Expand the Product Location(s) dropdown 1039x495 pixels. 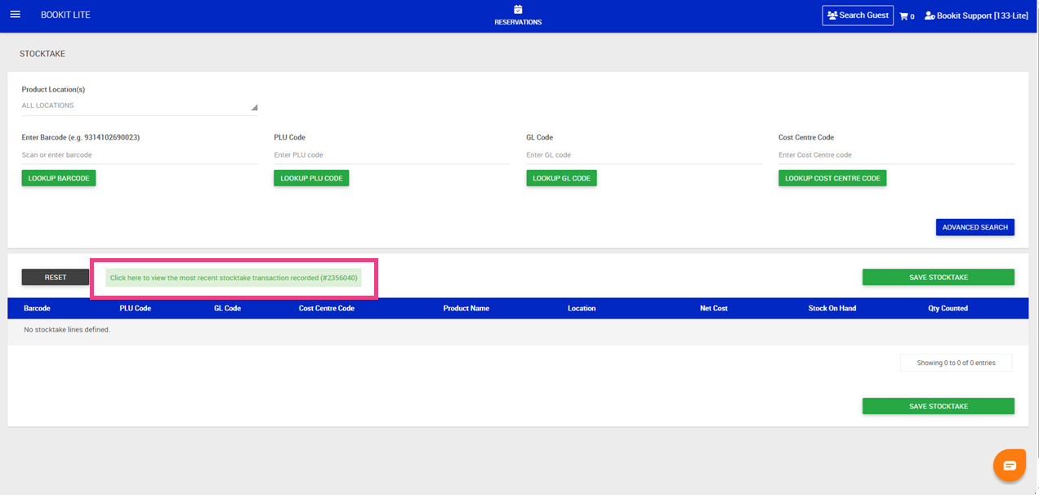click(x=140, y=106)
